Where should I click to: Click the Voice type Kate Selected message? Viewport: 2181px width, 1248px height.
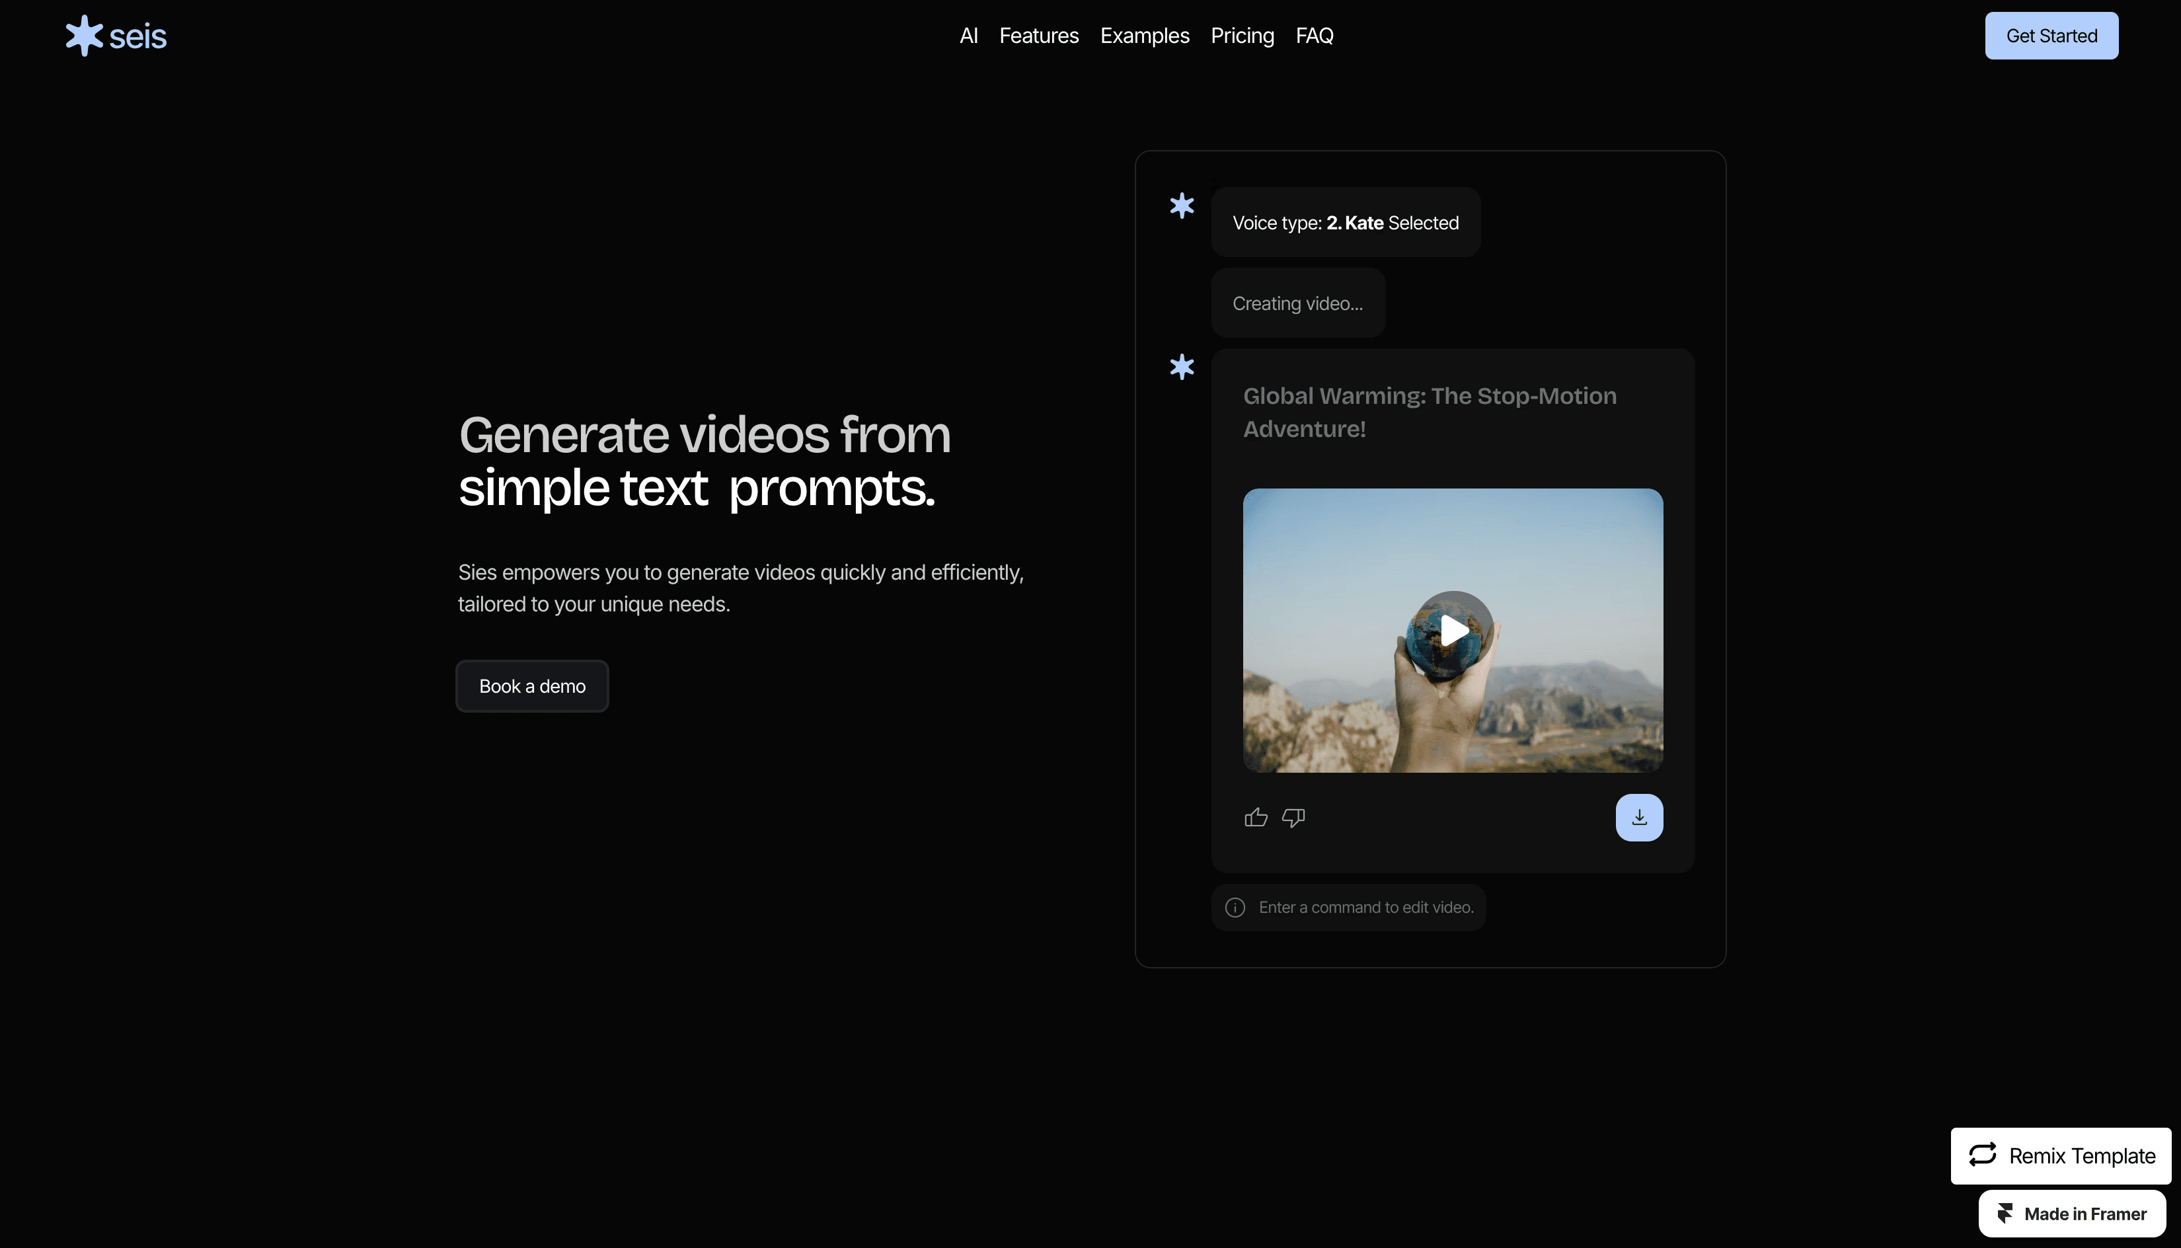tap(1344, 223)
